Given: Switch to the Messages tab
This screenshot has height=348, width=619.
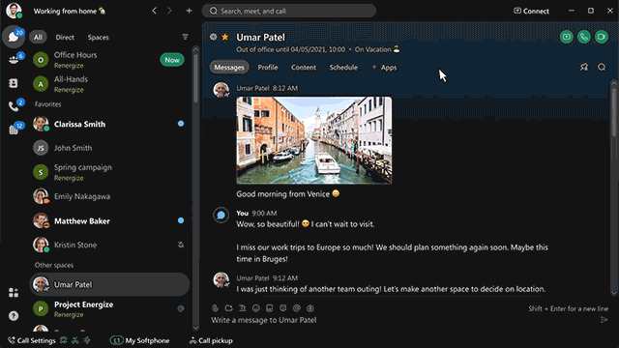Looking at the screenshot, I should [x=229, y=68].
